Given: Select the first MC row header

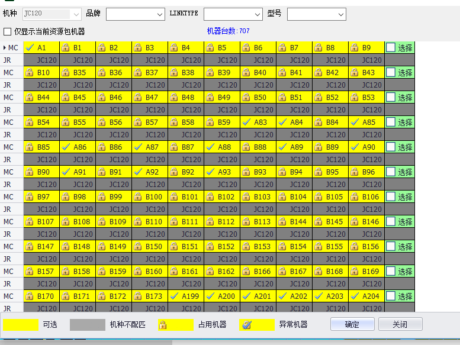Looking at the screenshot, I should [x=12, y=48].
